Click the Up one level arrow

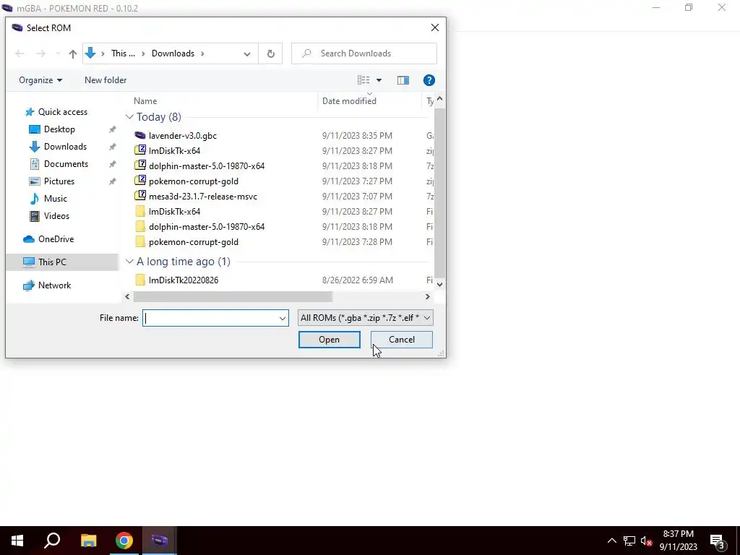[x=73, y=53]
